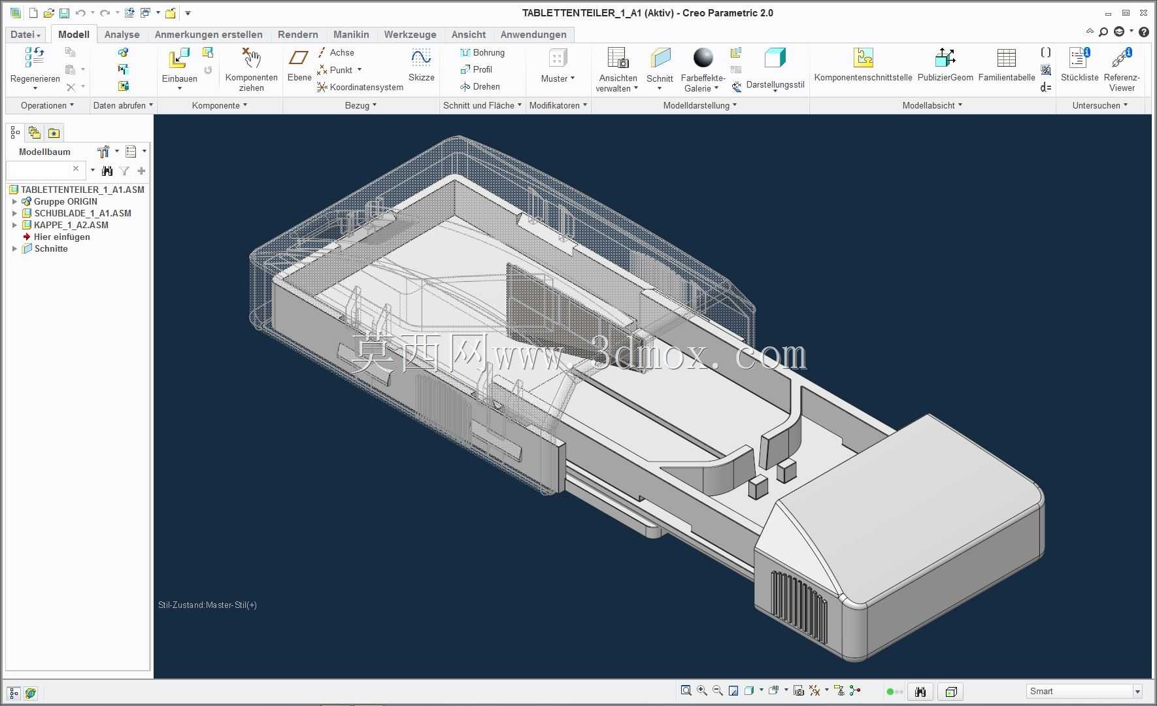Open the Datei menu

point(25,35)
